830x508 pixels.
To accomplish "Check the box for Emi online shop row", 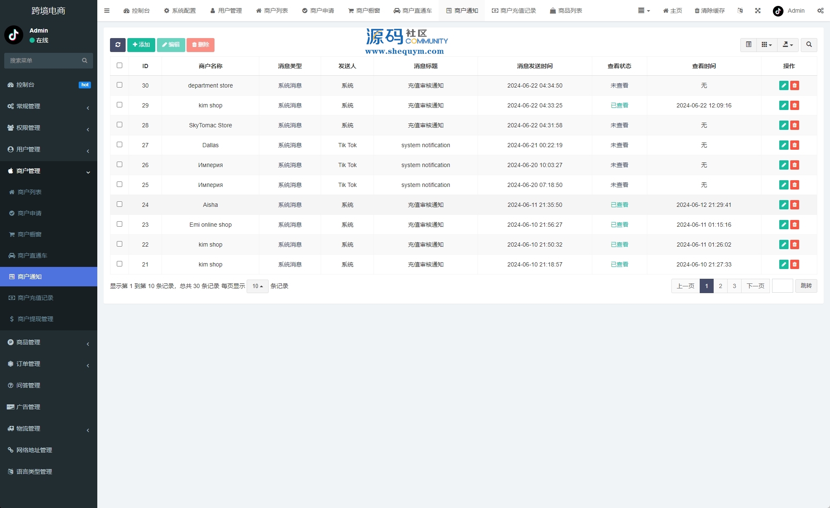I will pyautogui.click(x=119, y=224).
